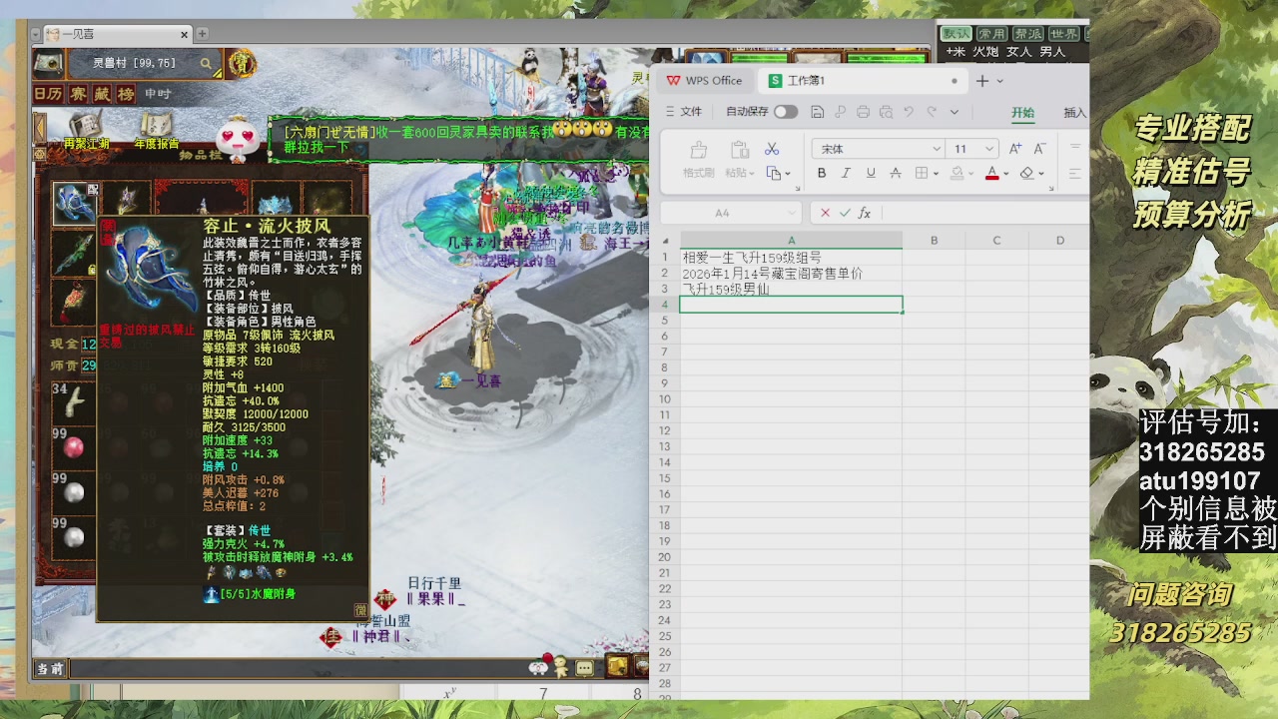This screenshot has height=719, width=1278.
Task: Increase font size with A+ icon
Action: [x=1015, y=149]
